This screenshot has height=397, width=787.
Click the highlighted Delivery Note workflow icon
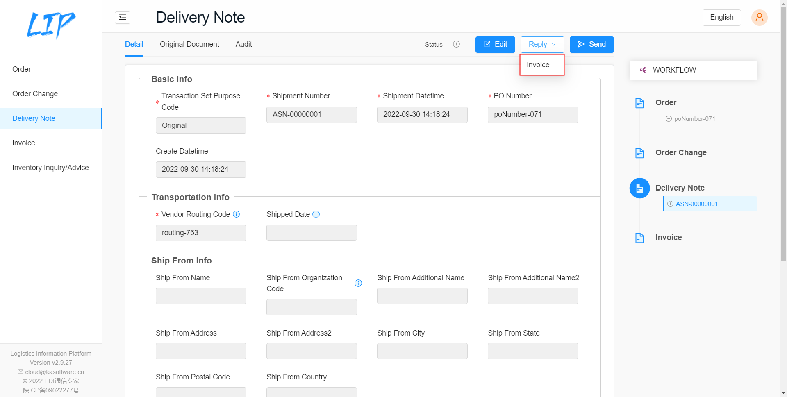pyautogui.click(x=639, y=188)
